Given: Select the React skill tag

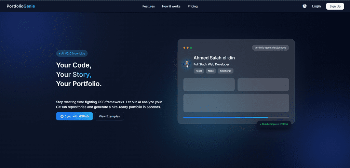Looking at the screenshot, I should click(199, 71).
